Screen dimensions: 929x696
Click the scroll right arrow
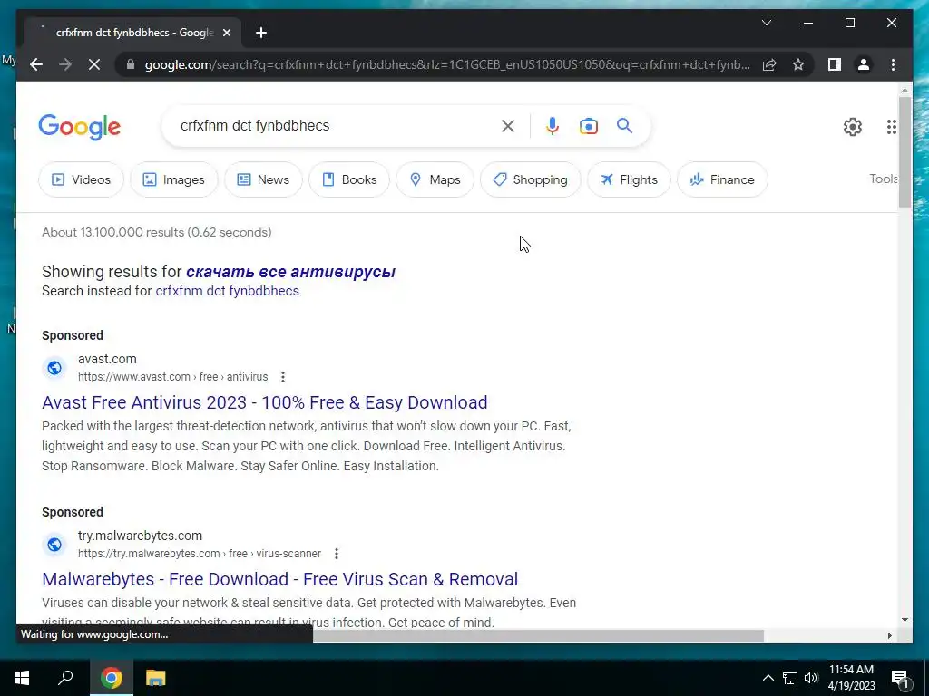(x=889, y=635)
